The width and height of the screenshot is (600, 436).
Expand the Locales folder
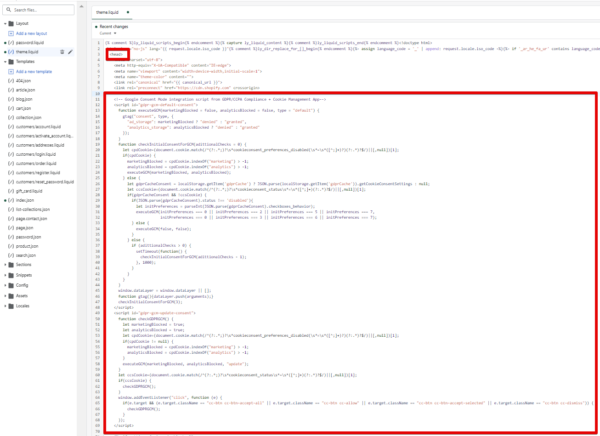click(x=5, y=306)
